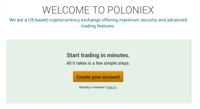Click the Already a member? text
Viewport: 200px width, 109px height.
coord(93,87)
